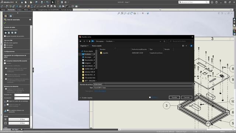This screenshot has height=133, width=236.
Task: Select the fourth Esquina estacionaria corner icon
Action: tap(15, 33)
